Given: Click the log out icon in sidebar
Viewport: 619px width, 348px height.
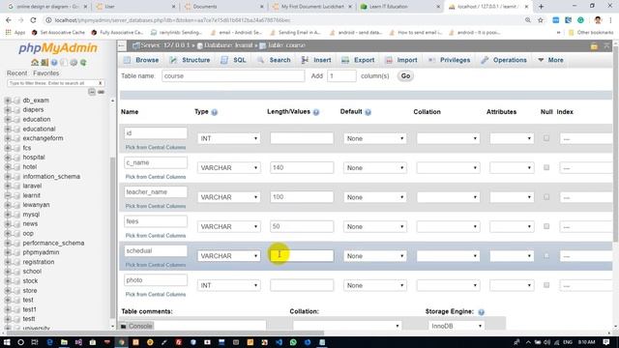Looking at the screenshot, I should tap(44, 62).
